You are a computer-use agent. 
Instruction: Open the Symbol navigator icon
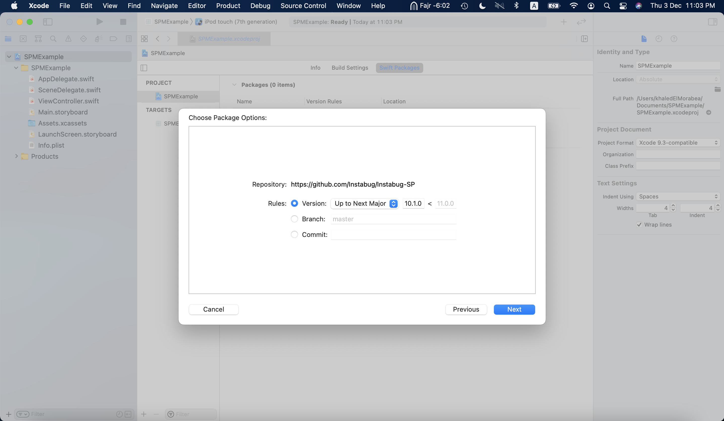tap(38, 39)
